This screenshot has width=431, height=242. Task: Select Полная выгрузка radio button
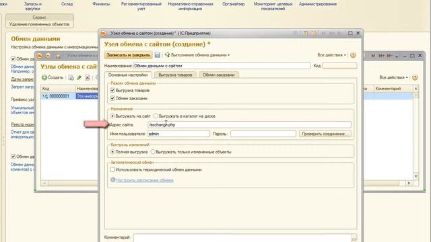pyautogui.click(x=112, y=152)
